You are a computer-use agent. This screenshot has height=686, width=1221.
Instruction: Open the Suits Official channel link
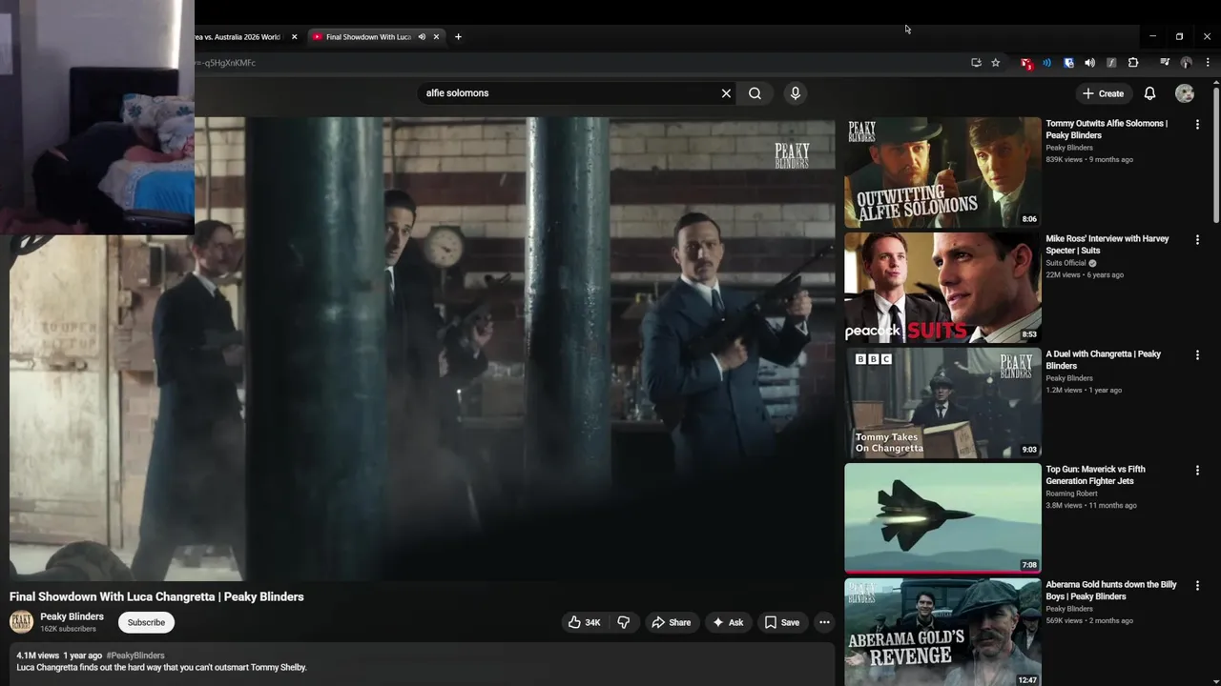1066,263
